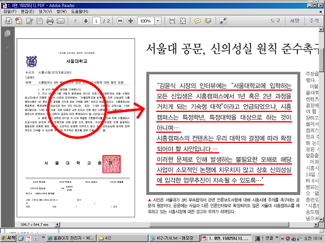Click the 漢 language bar icon

tap(257, 238)
